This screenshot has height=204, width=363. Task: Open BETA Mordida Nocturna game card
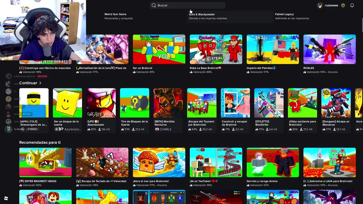click(x=168, y=110)
